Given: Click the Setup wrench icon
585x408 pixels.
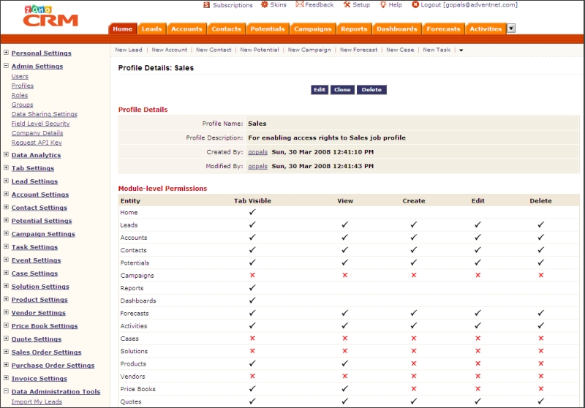Looking at the screenshot, I should pos(347,5).
